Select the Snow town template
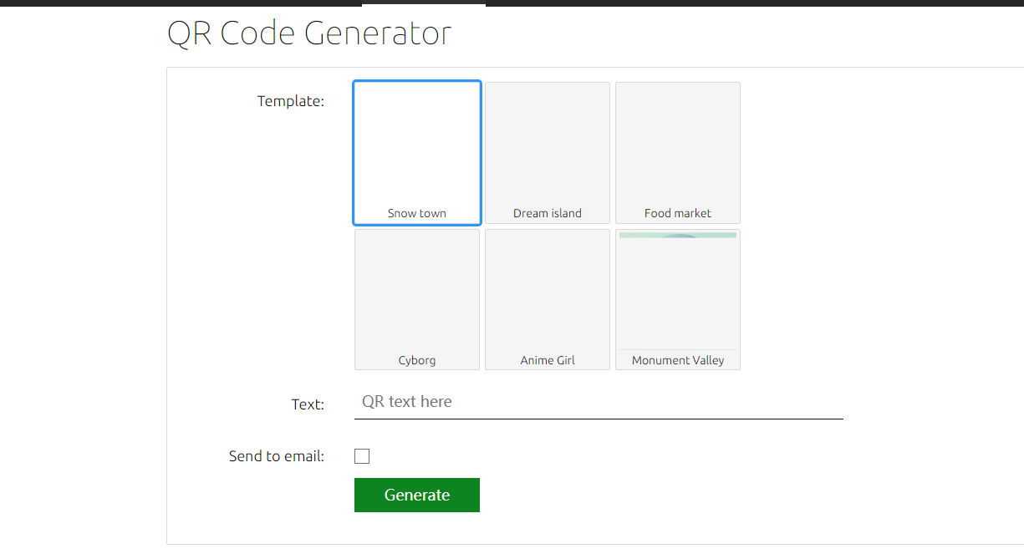 [417, 153]
